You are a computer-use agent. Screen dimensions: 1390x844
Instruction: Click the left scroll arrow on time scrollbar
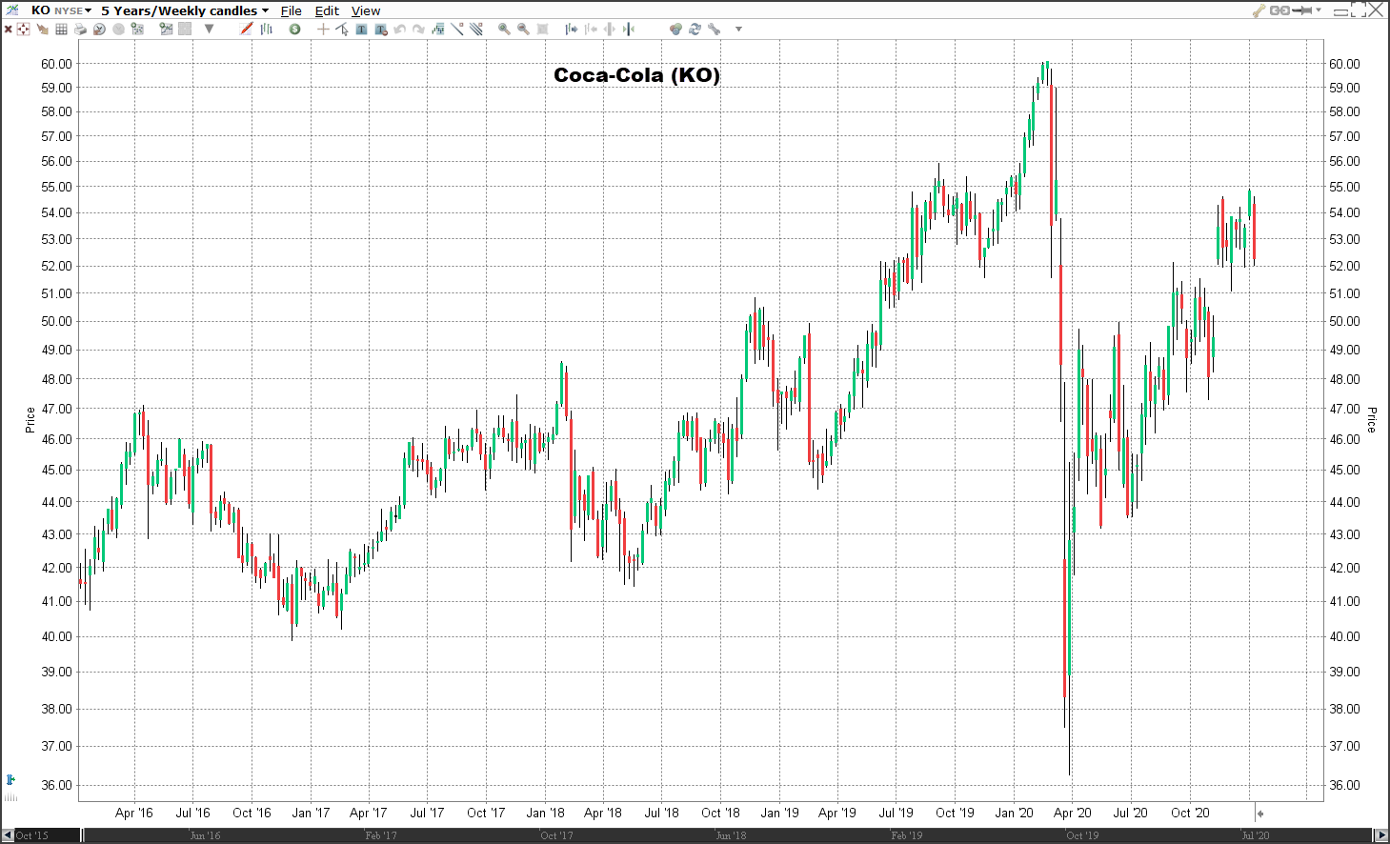[8, 835]
